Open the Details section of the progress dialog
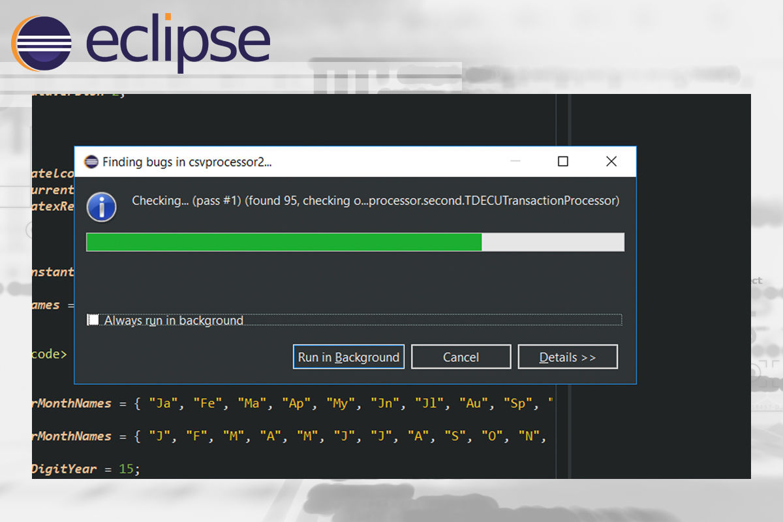 (567, 357)
